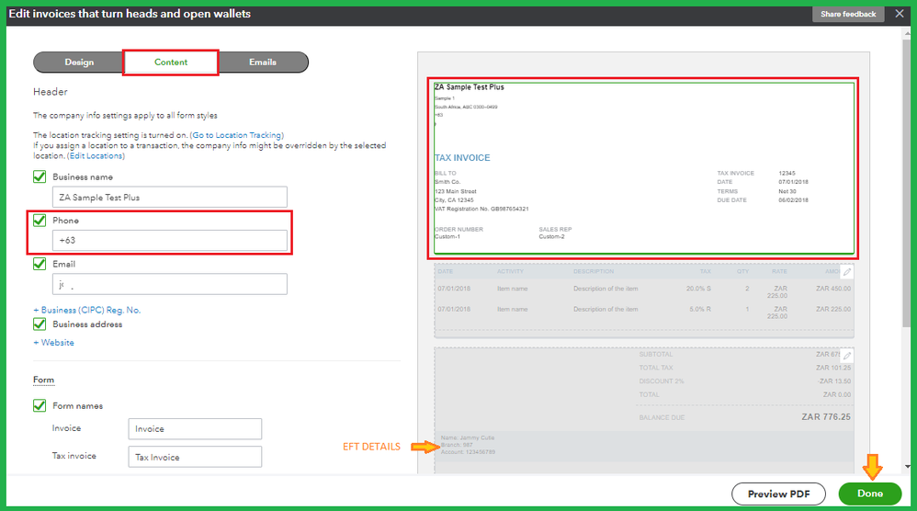Edit the Tax invoice form name field

tap(195, 457)
